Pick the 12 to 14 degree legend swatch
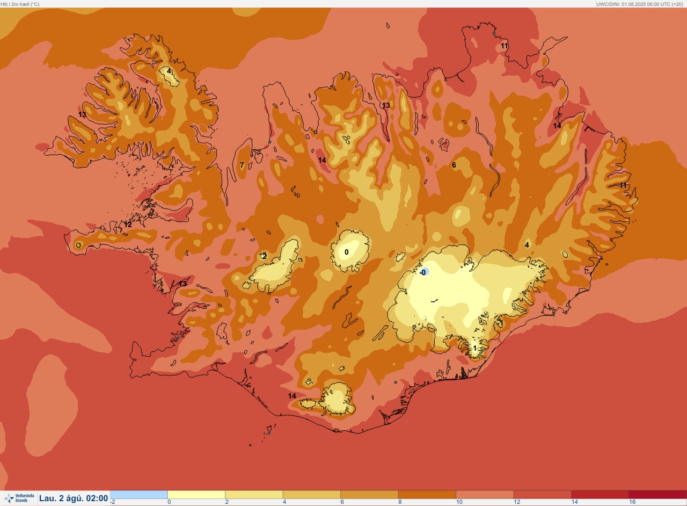Screen dimensions: 687x506 coord(542,494)
